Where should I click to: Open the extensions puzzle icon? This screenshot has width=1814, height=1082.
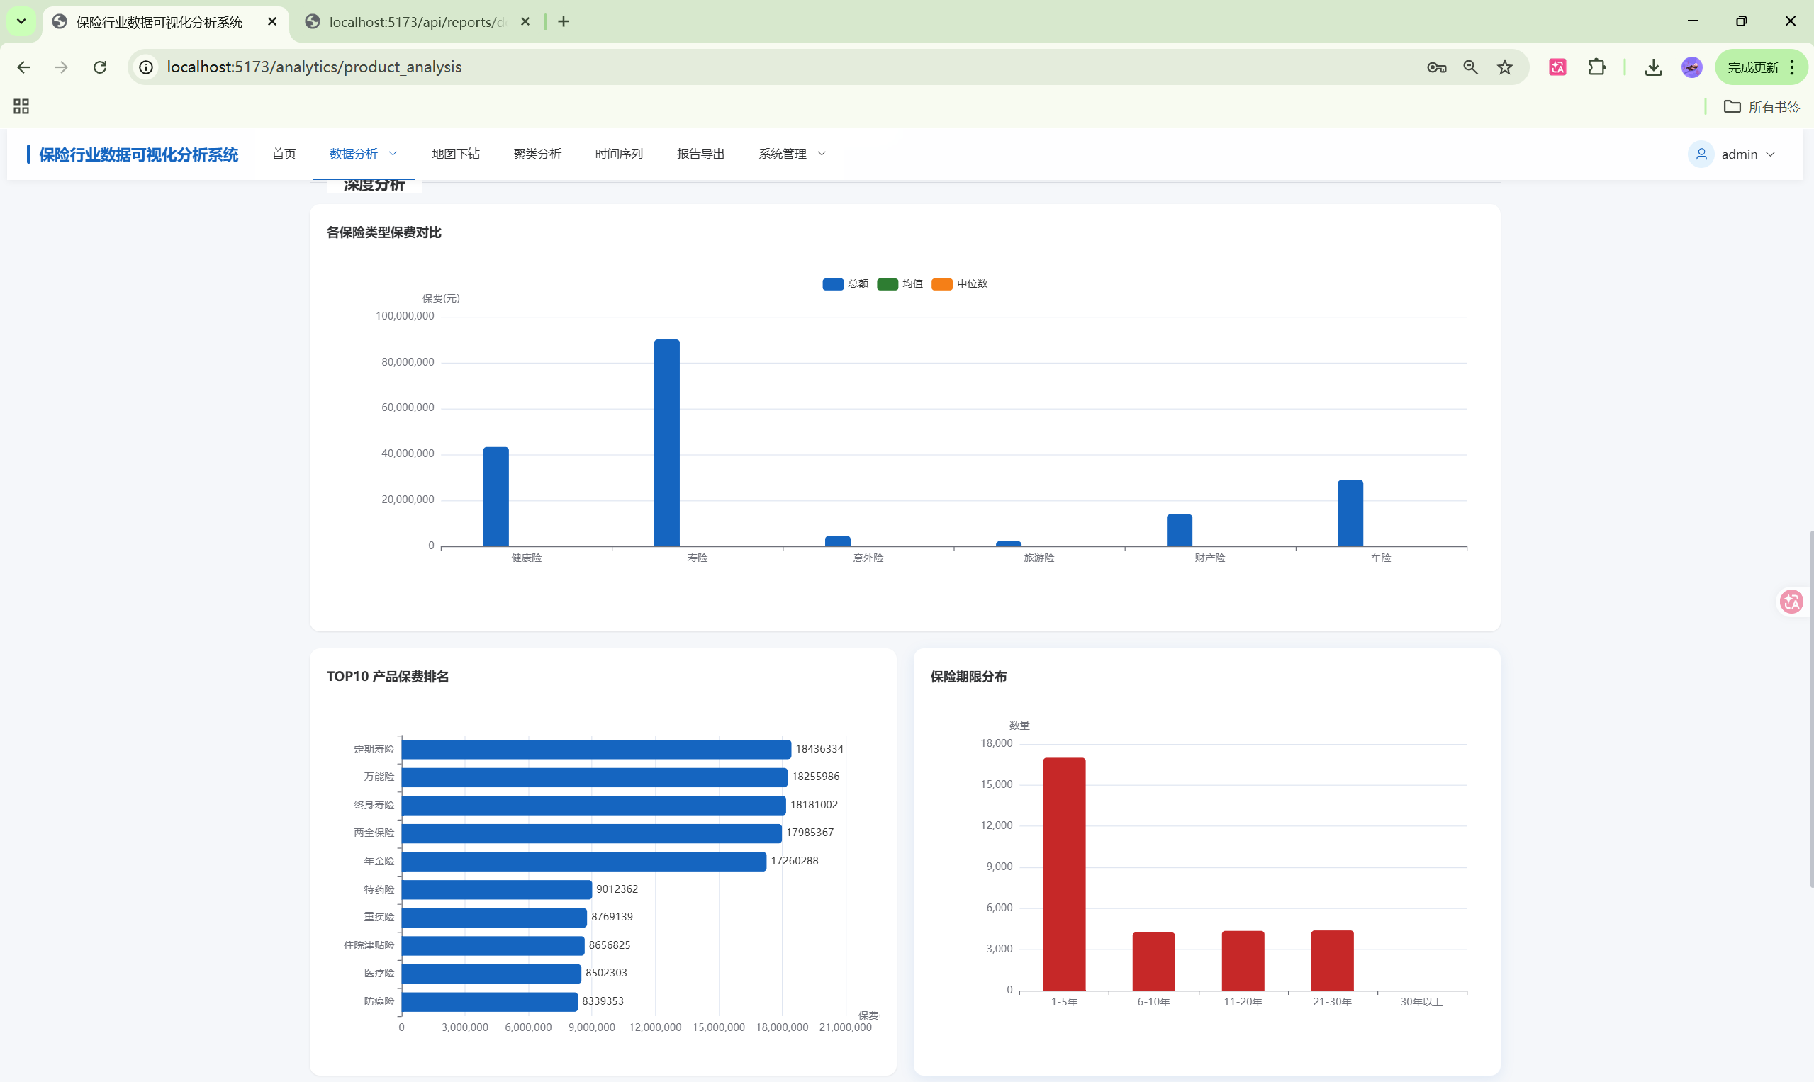tap(1596, 67)
